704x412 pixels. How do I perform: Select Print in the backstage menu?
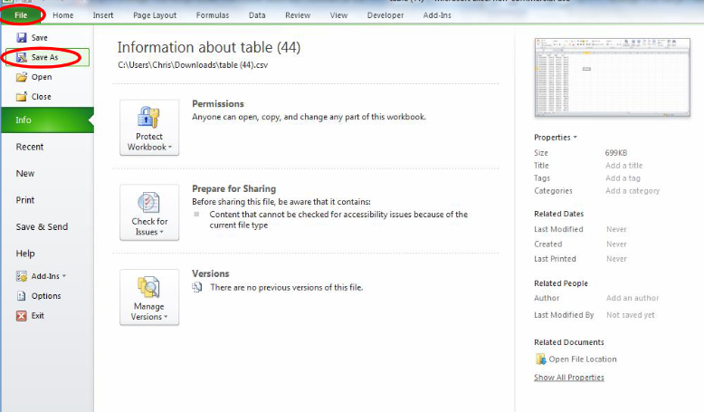[x=25, y=200]
